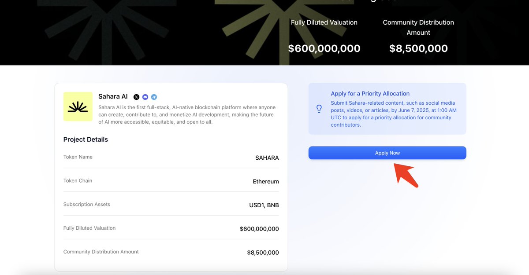
Task: Click the $600,000,000 valuation in Project Details
Action: tap(259, 229)
